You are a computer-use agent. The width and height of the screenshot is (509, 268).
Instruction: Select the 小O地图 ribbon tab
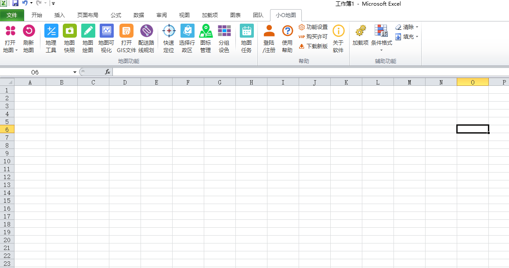[x=285, y=15]
